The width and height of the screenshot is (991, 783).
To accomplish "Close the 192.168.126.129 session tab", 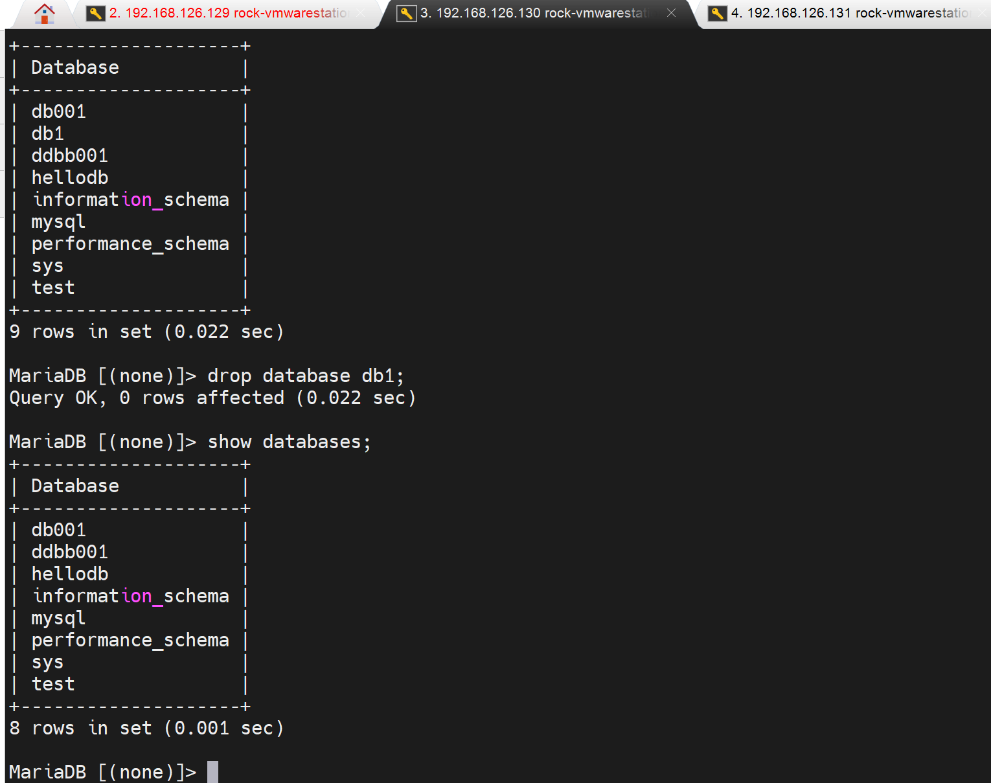I will click(x=361, y=13).
